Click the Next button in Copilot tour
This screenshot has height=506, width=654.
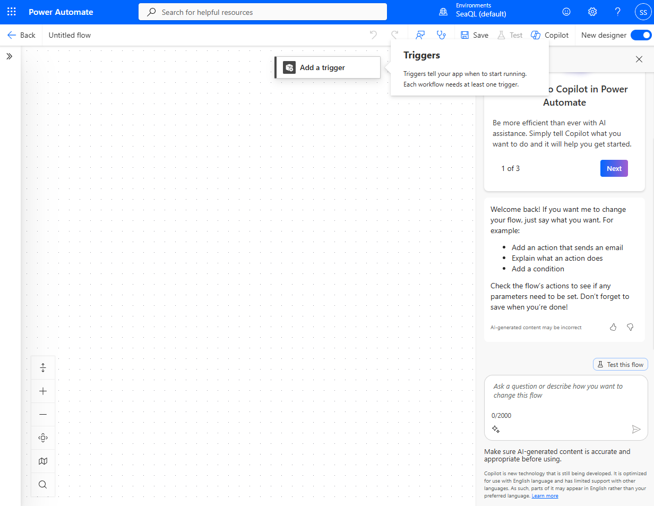pyautogui.click(x=614, y=168)
